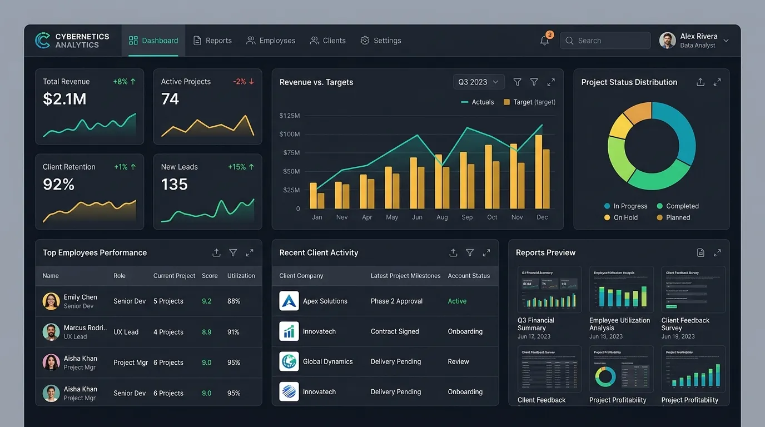
Task: Click the Global Dynamics company logo
Action: [289, 361]
